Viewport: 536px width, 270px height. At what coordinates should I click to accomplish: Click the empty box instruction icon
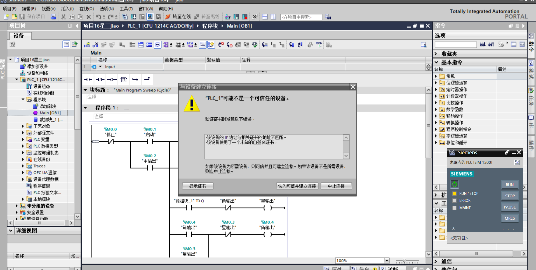(x=124, y=80)
